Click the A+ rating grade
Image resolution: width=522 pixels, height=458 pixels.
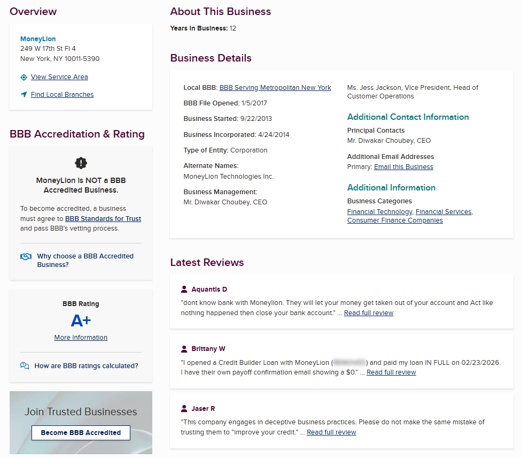81,320
